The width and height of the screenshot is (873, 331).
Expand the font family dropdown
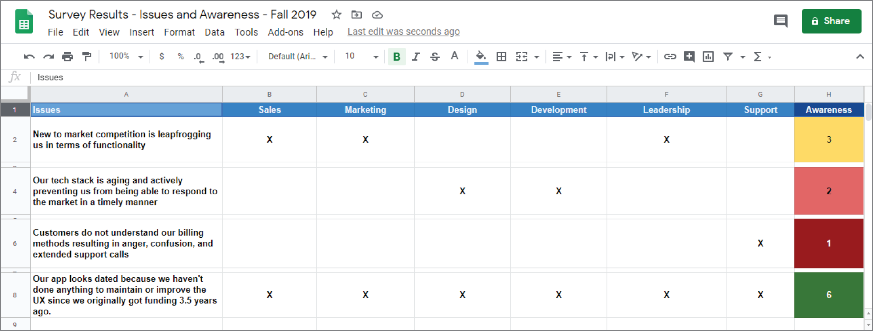(x=297, y=57)
